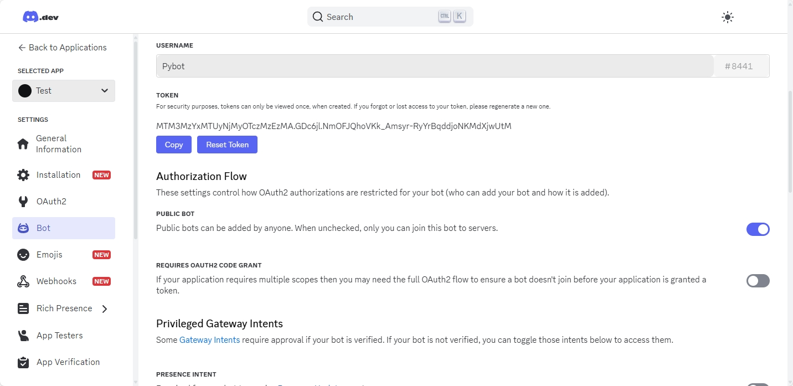Click the PRESENCE INTENT label
This screenshot has height=386, width=793.
tap(186, 374)
